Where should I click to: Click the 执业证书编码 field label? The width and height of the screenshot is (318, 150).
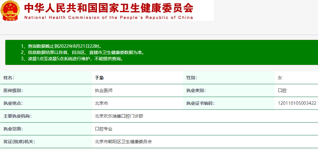pyautogui.click(x=200, y=103)
